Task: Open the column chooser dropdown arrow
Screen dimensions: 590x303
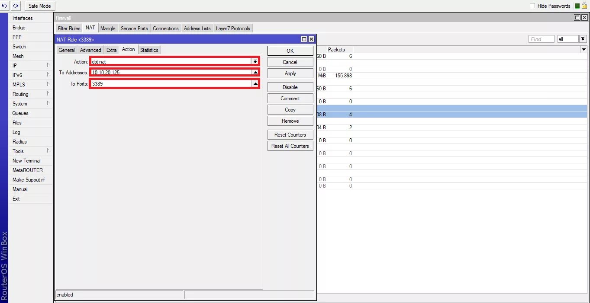Action: pos(584,50)
